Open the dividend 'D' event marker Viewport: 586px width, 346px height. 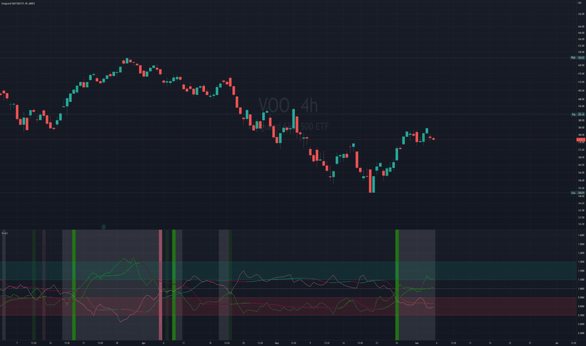pos(104,226)
